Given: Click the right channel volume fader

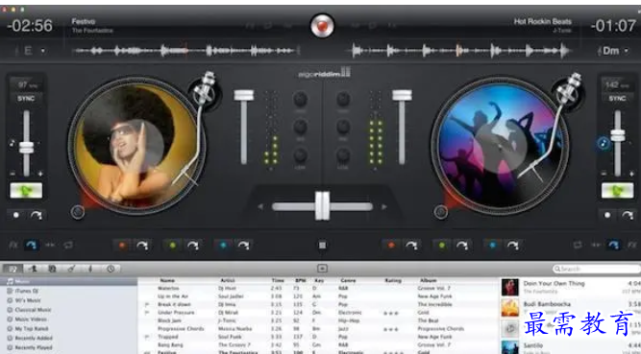Looking at the screenshot, I should click(402, 96).
